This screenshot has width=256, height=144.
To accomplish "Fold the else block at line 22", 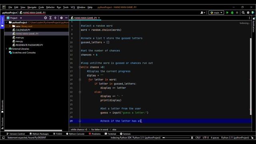I will (80, 92).
